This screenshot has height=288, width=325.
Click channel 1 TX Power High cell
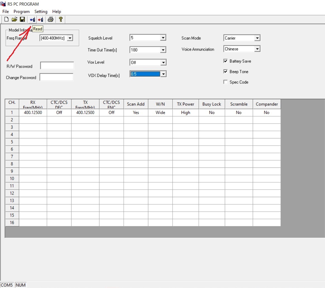click(185, 112)
